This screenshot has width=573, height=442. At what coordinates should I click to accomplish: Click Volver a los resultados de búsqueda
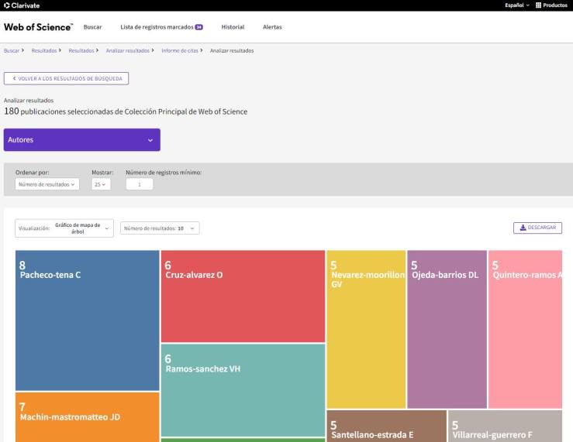66,78
